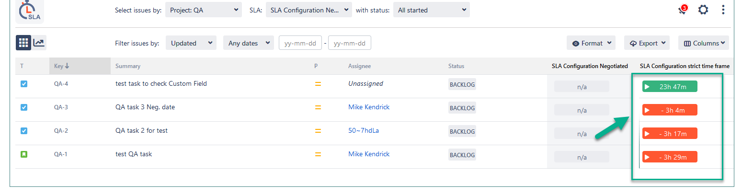Open the SLA Configuration selector dropdown
The image size is (742, 196).
pyautogui.click(x=308, y=10)
